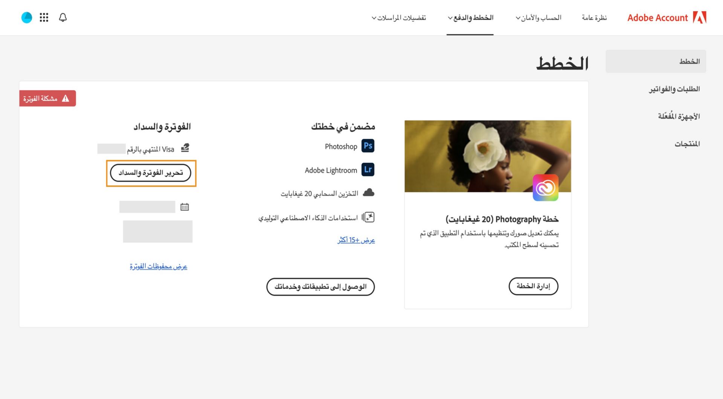
Task: Click the Adobe Lightroom Lr icon
Action: (368, 170)
